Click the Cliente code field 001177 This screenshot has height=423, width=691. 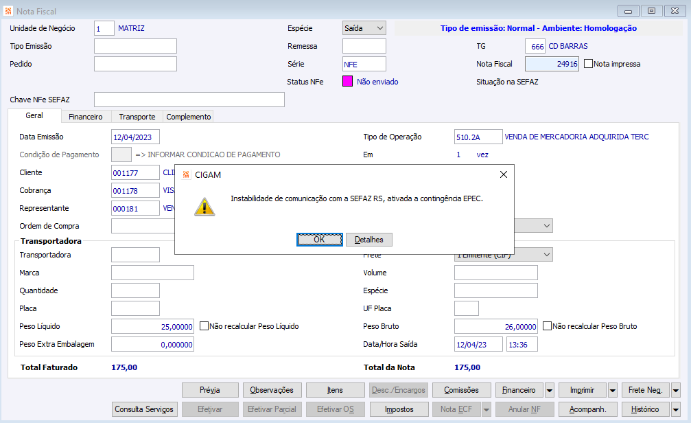[135, 172]
